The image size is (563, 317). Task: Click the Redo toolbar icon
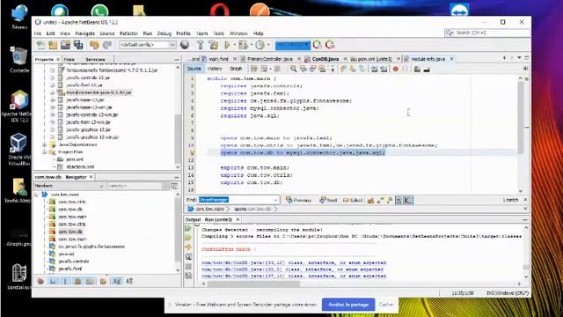(107, 45)
